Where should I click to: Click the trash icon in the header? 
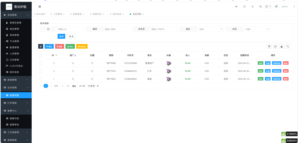(x=252, y=6)
